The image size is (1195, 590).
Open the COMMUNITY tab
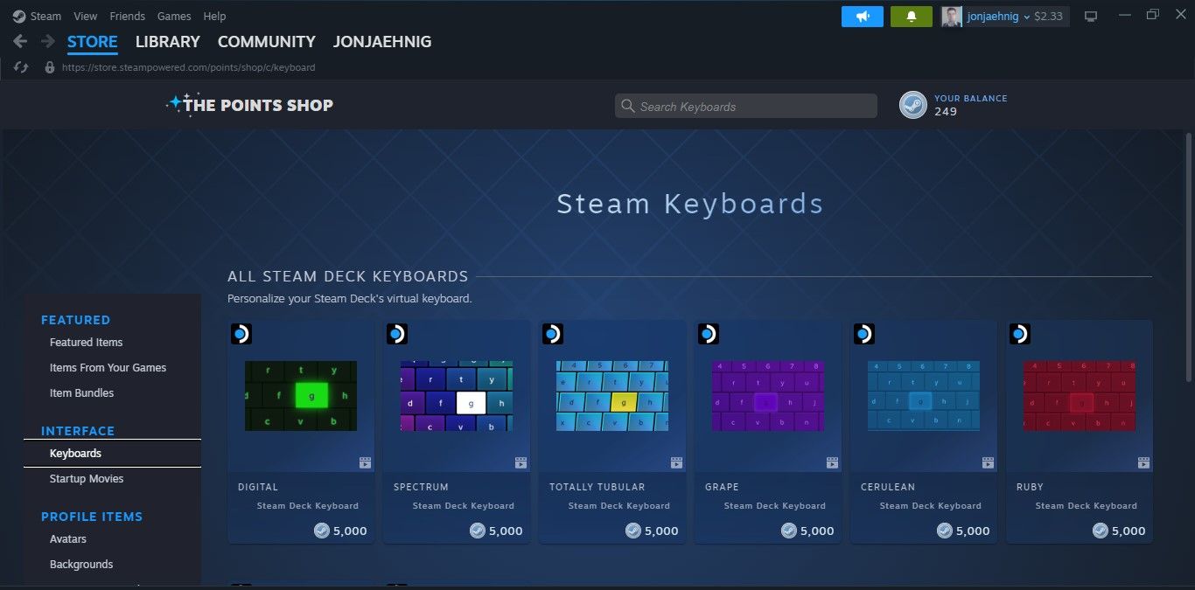coord(266,41)
